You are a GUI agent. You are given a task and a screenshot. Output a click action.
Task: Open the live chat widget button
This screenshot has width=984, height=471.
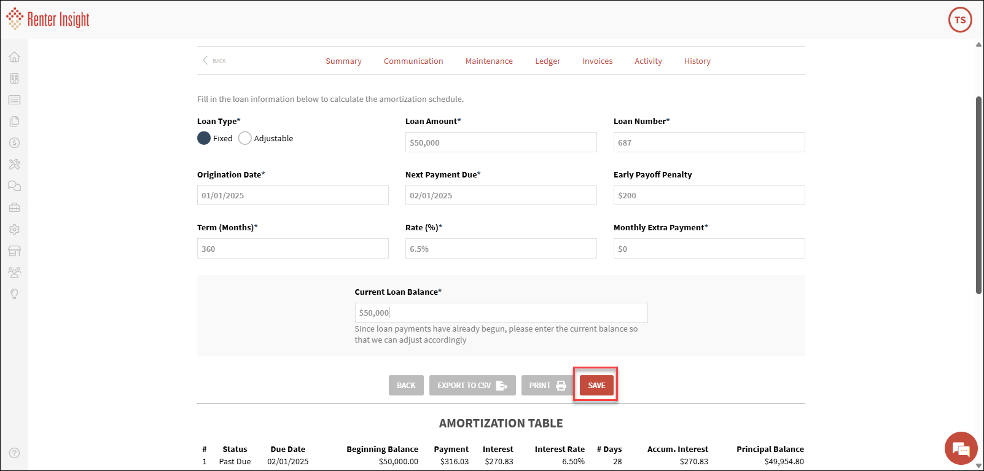(961, 449)
